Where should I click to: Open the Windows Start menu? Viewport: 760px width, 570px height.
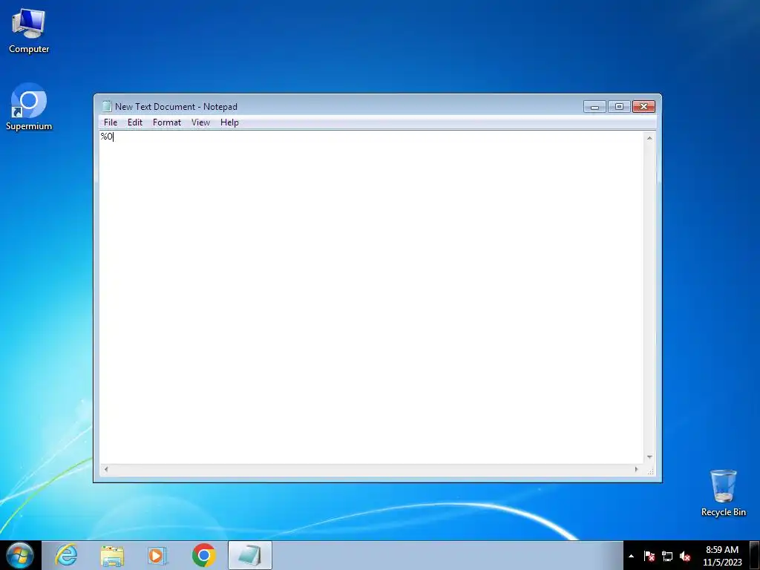click(19, 555)
